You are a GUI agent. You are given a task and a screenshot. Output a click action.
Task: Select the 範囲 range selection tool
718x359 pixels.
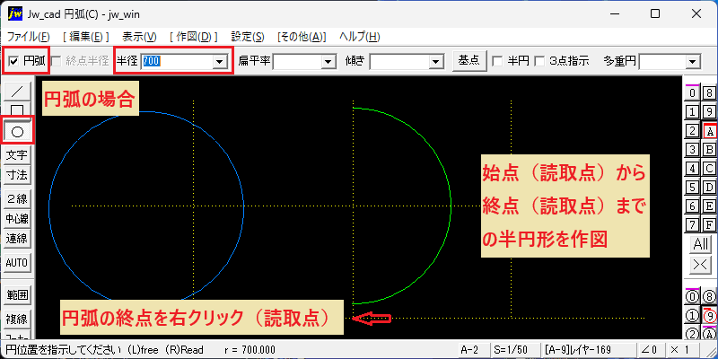tap(17, 295)
